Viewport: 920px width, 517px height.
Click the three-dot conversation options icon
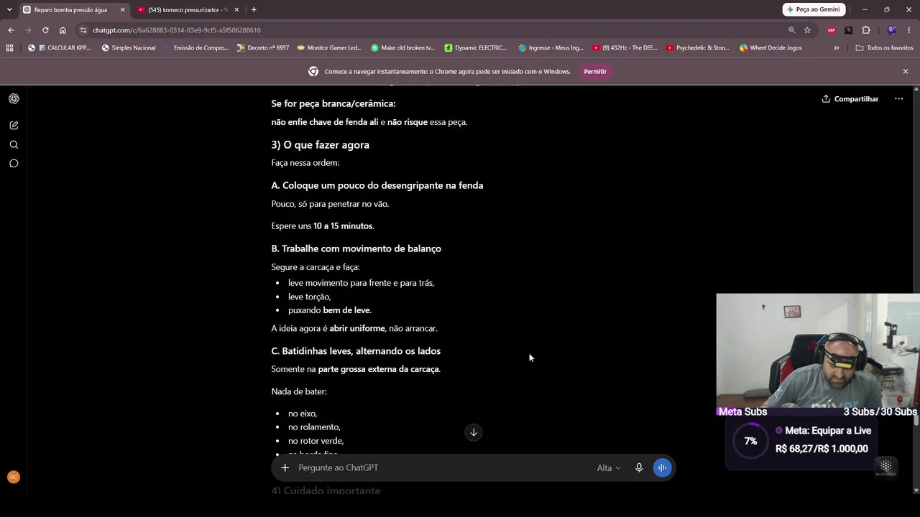click(x=898, y=99)
